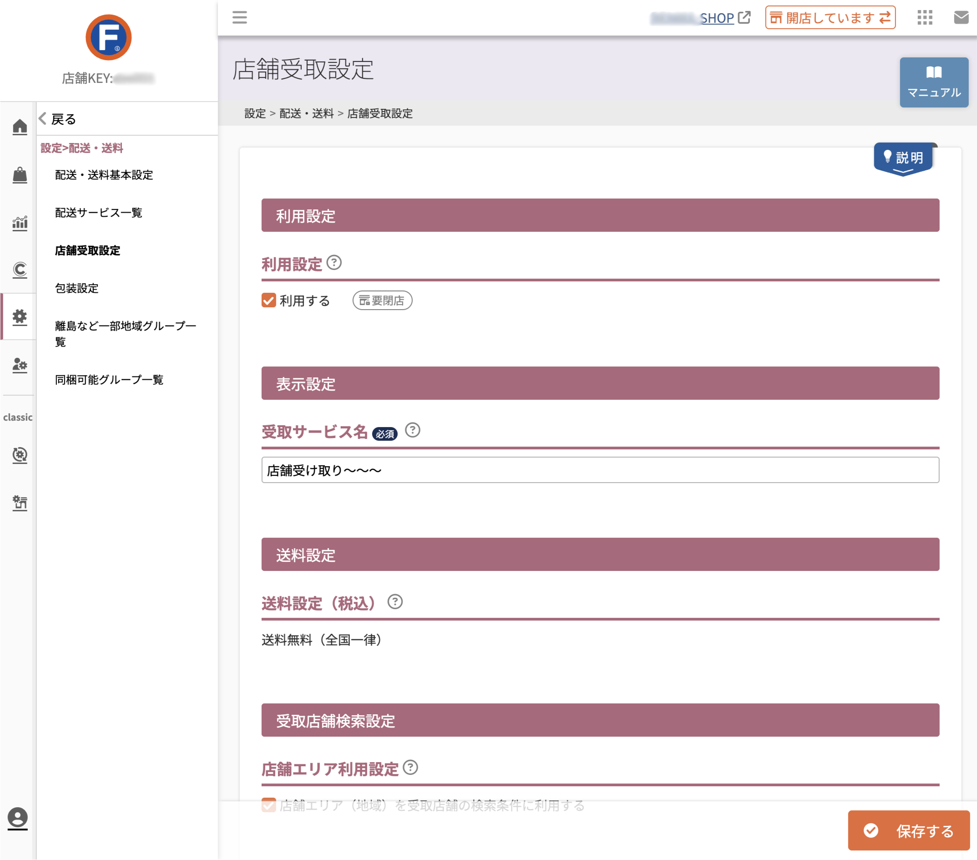Go back with 戻る
This screenshot has height=860, width=977.
click(x=57, y=119)
